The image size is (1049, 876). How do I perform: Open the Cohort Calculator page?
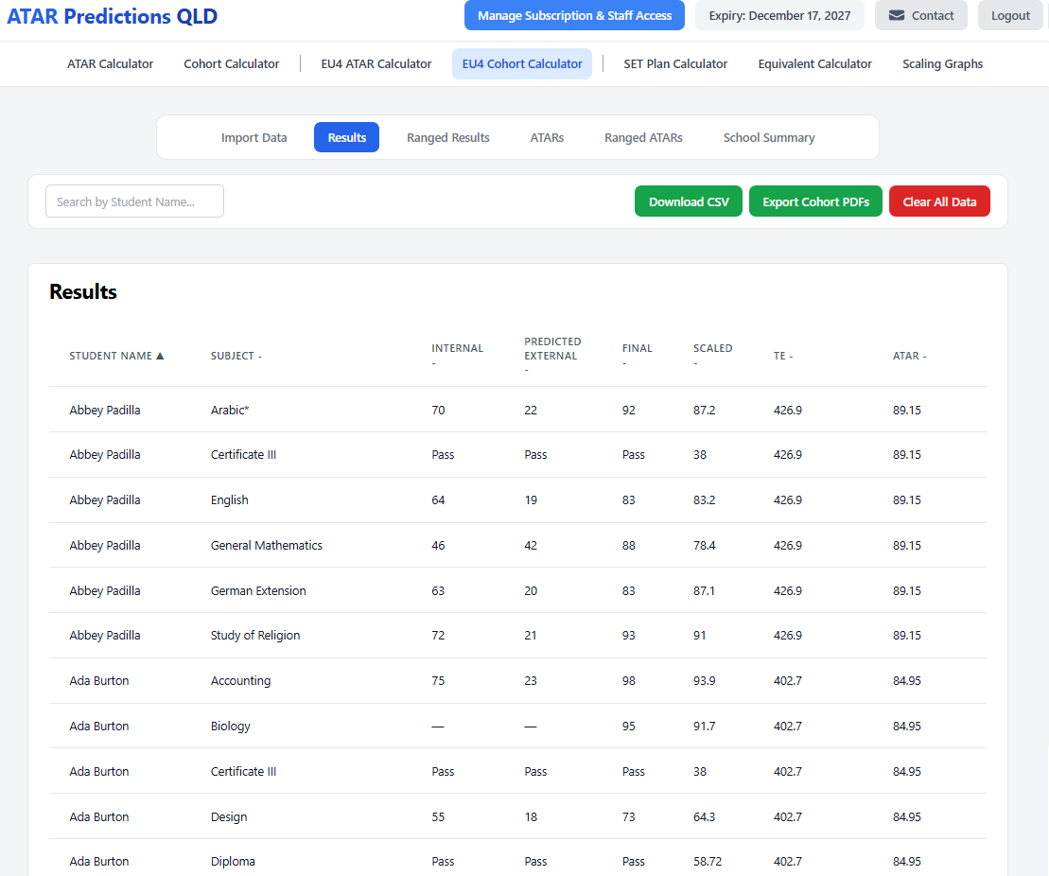(x=232, y=63)
